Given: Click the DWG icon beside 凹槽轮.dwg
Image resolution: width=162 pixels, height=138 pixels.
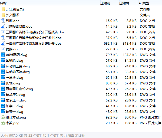Looking at the screenshot, I should [x=3, y=60].
